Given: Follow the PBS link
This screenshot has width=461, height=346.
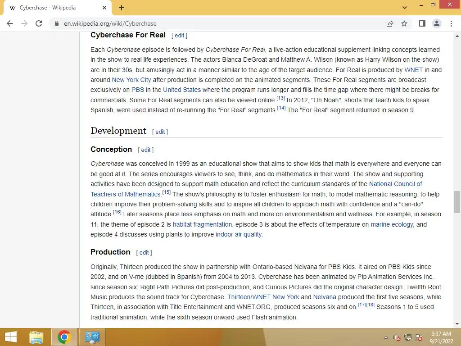Looking at the screenshot, I should [138, 90].
